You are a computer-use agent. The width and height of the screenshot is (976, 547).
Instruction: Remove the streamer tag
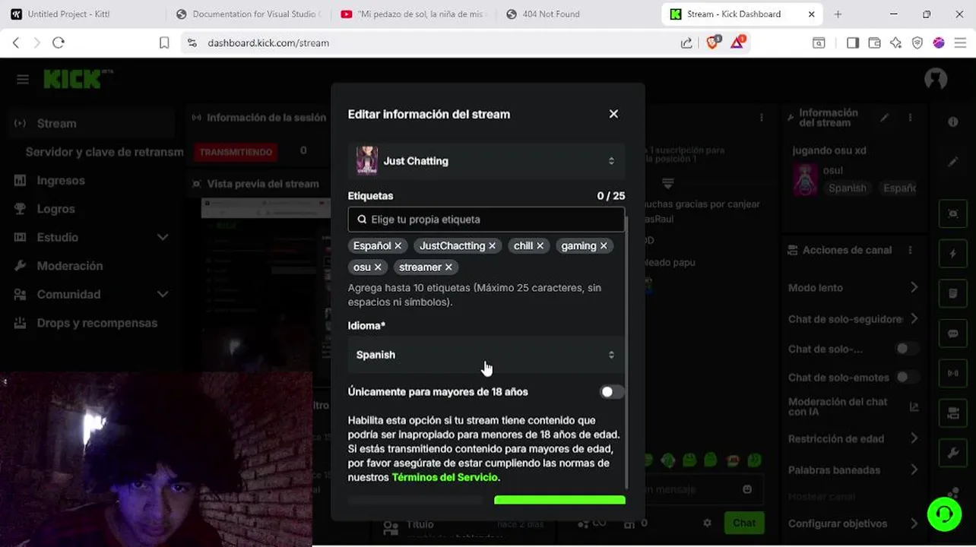click(x=448, y=267)
